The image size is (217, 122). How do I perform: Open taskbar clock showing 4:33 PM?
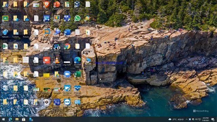205,119
